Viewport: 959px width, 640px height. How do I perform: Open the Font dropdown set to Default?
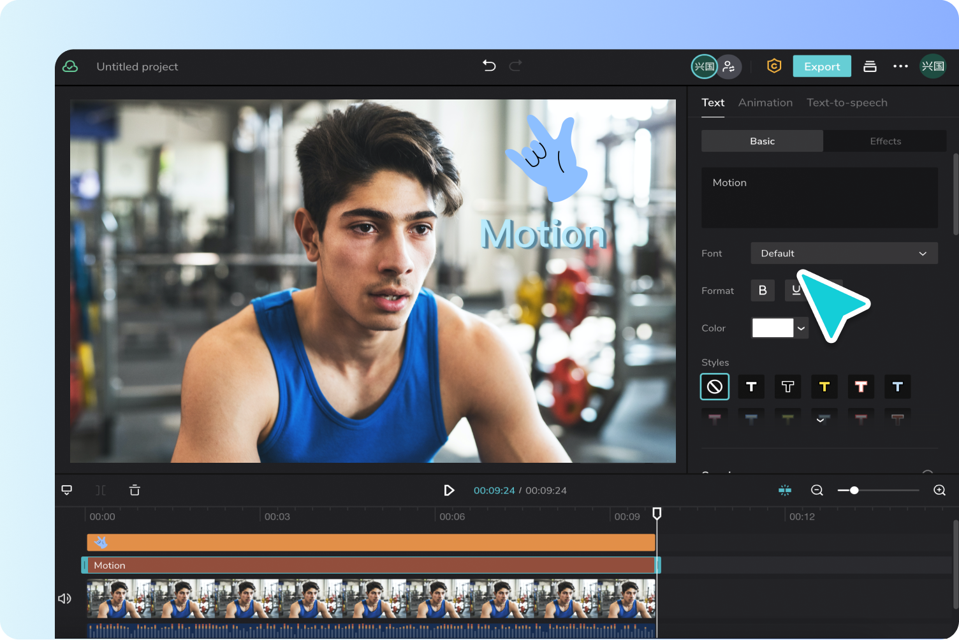click(x=844, y=253)
